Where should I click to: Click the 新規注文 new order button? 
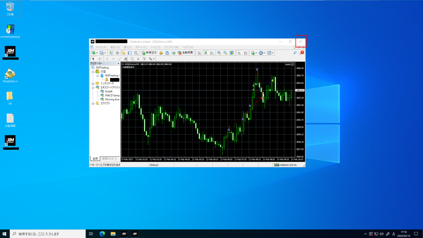click(149, 53)
